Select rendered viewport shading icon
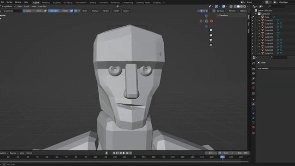Viewport: 295px width, 166px height. pos(245,6)
